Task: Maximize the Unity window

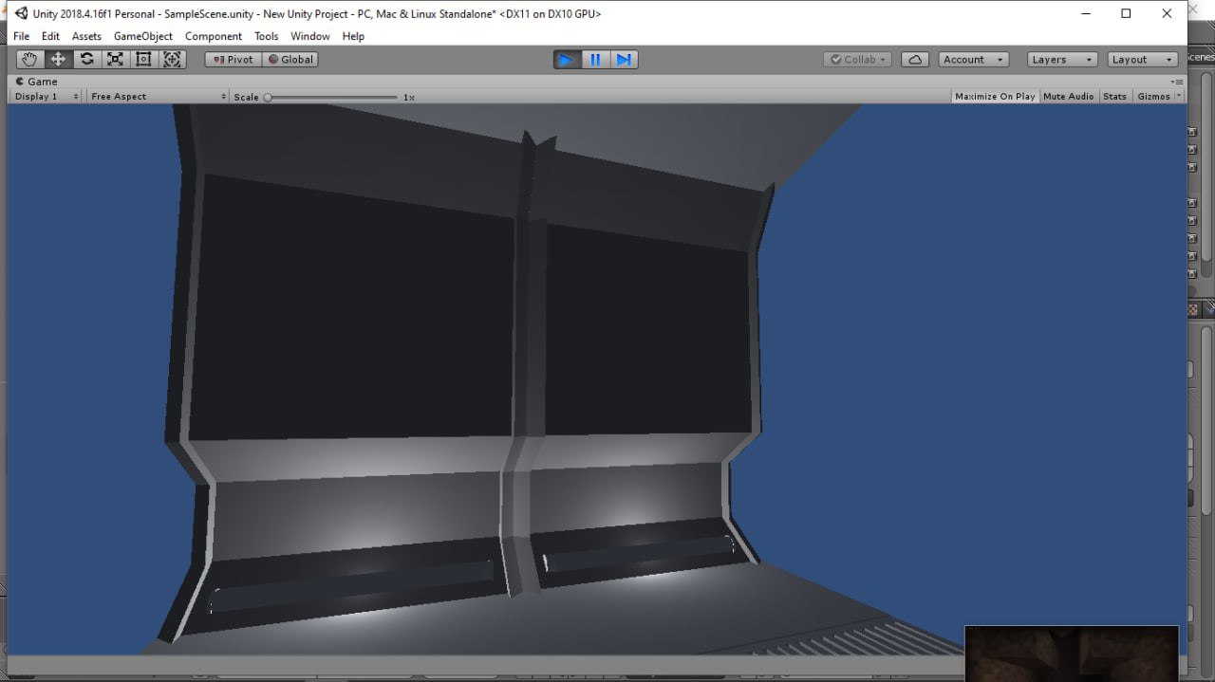Action: 1126,13
